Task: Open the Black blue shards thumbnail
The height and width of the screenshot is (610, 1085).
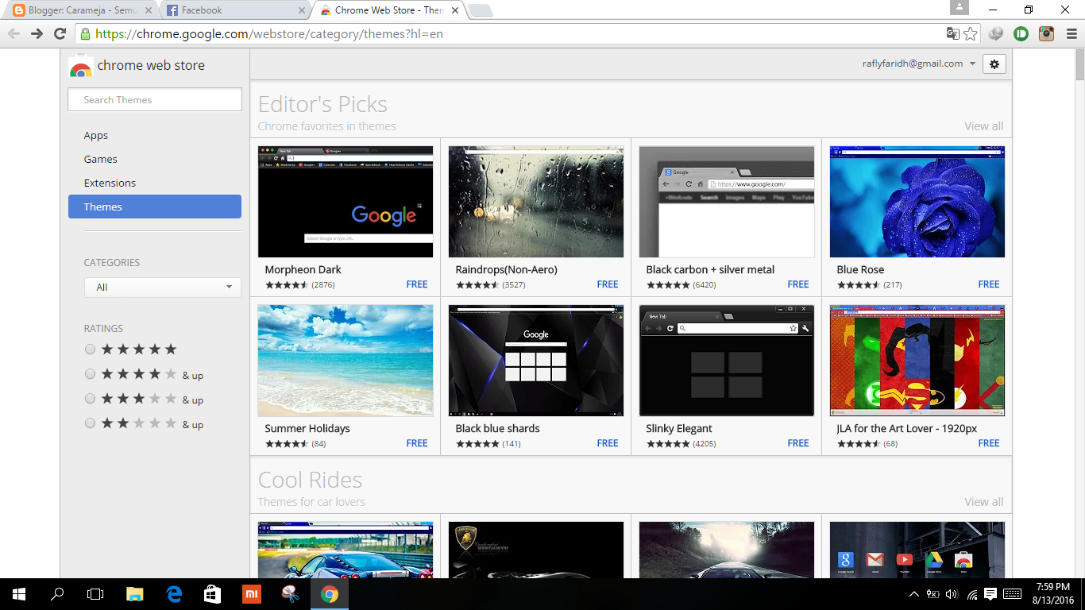Action: pos(536,361)
